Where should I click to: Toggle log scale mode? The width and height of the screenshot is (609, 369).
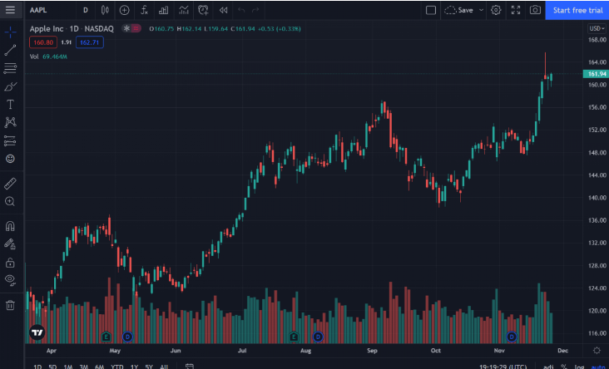click(x=579, y=367)
